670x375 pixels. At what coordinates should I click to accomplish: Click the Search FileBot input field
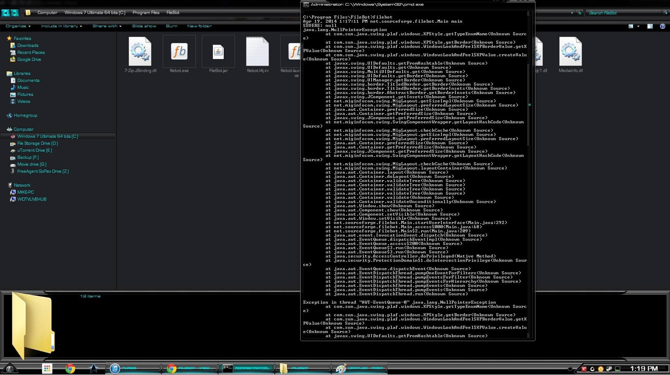click(x=624, y=13)
